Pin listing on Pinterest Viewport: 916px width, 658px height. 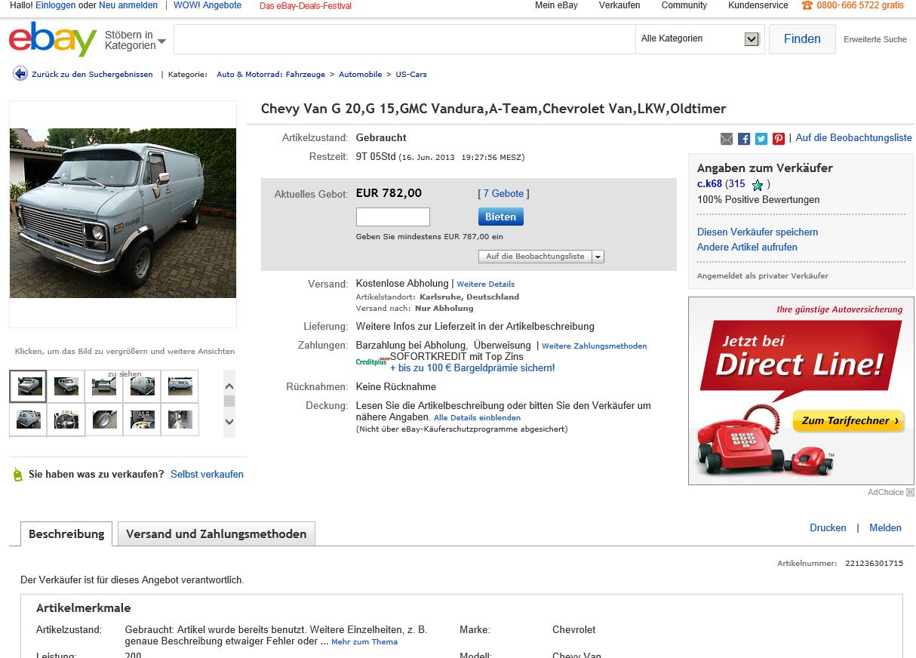pos(779,139)
